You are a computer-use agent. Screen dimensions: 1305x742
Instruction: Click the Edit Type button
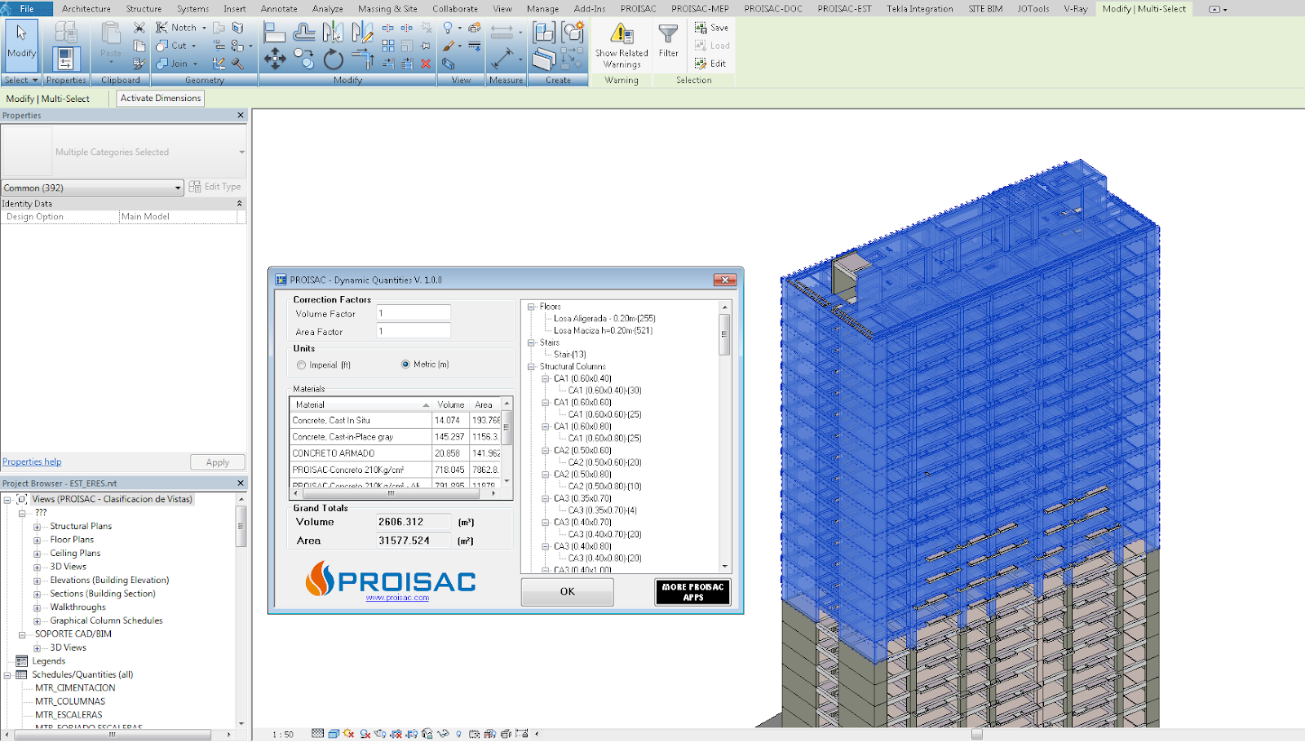215,187
